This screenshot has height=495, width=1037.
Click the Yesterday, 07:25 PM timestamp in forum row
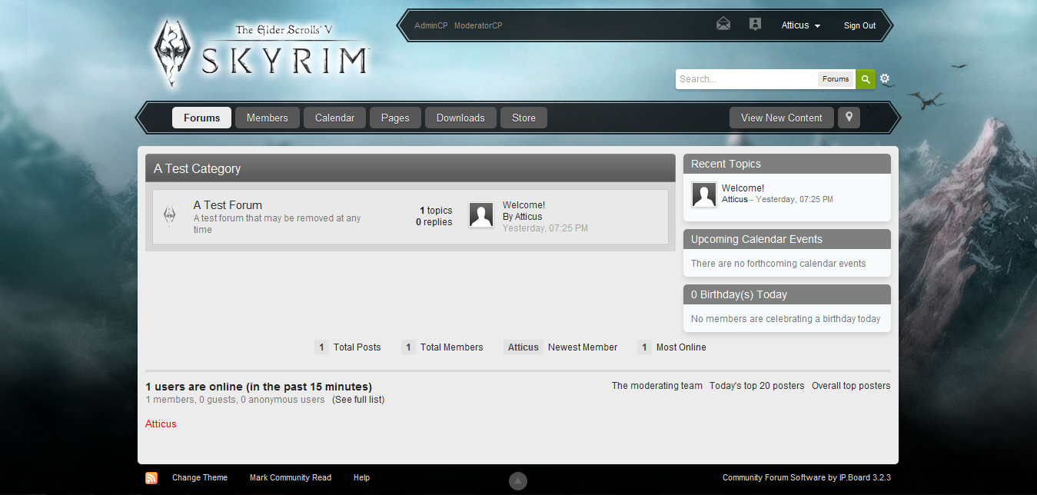click(545, 228)
